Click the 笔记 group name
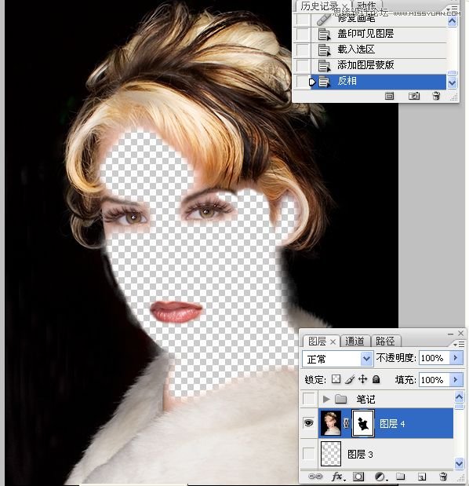This screenshot has height=486, width=469. pyautogui.click(x=365, y=399)
